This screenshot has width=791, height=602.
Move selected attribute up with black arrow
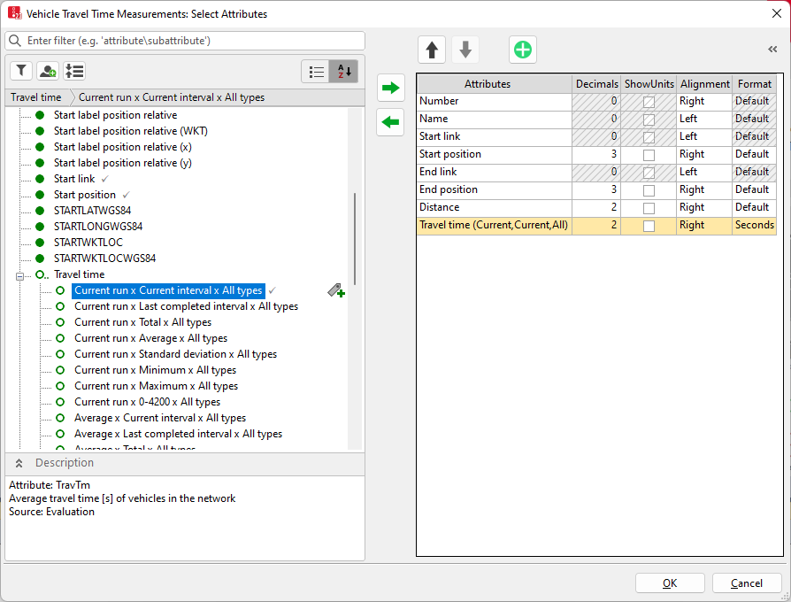pos(432,50)
